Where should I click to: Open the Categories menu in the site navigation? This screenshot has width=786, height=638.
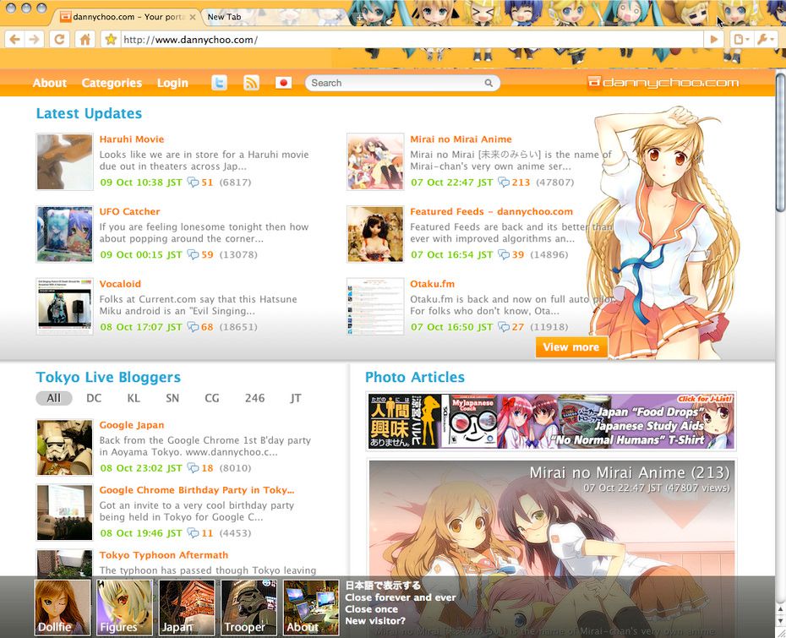pyautogui.click(x=112, y=83)
